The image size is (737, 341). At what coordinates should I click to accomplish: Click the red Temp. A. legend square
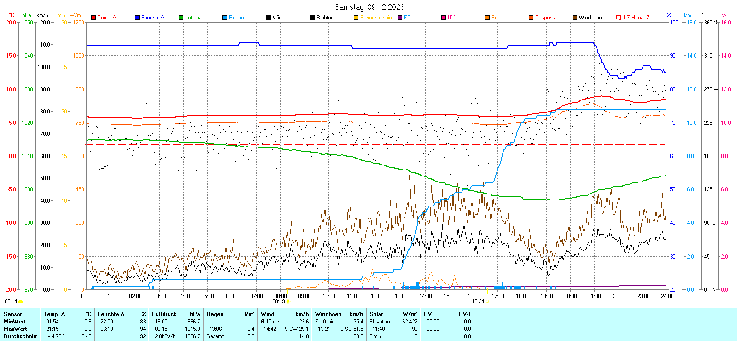tap(94, 18)
